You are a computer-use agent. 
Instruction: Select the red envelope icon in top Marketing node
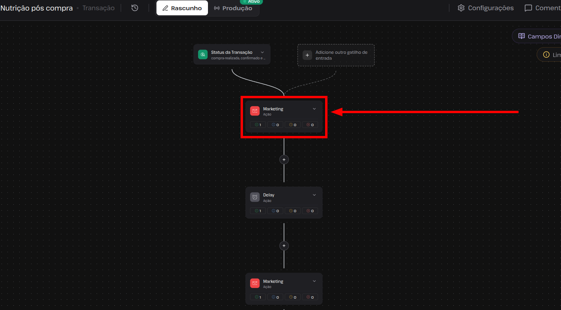(255, 111)
